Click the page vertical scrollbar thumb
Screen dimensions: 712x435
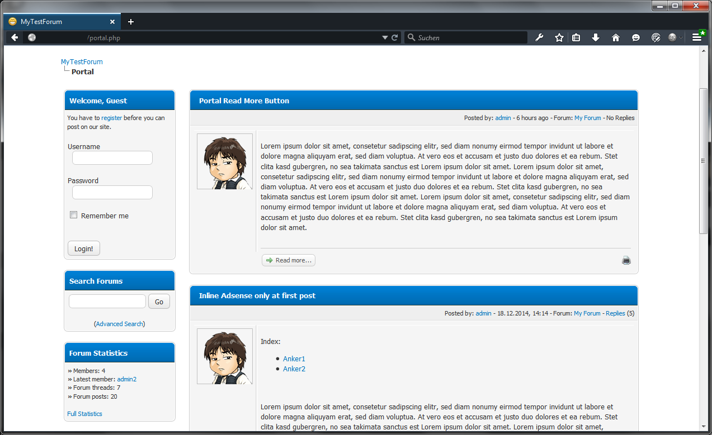[704, 161]
